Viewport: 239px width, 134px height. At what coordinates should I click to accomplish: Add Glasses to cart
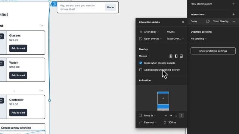tap(18, 48)
